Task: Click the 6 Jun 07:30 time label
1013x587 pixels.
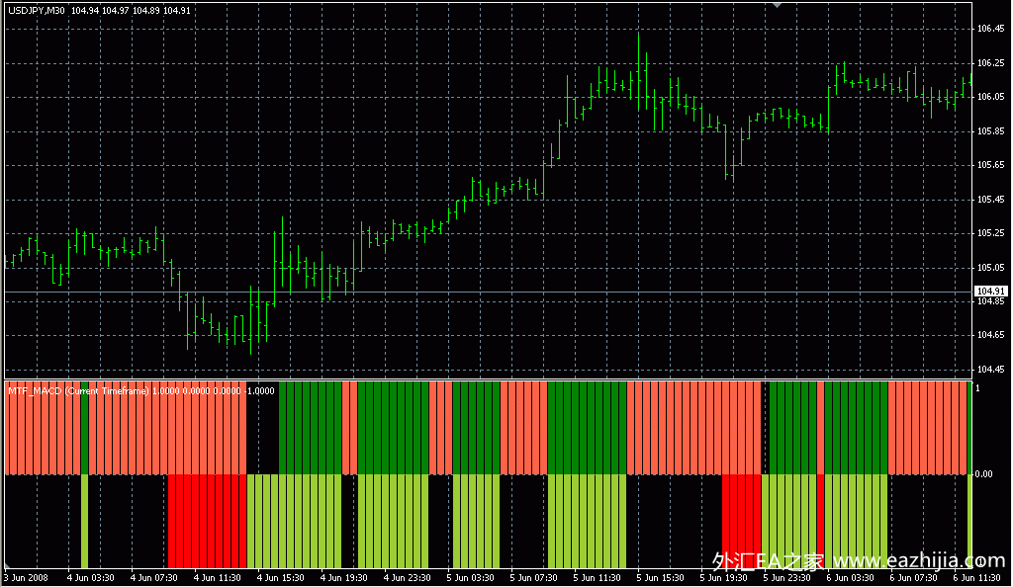Action: pos(913,578)
